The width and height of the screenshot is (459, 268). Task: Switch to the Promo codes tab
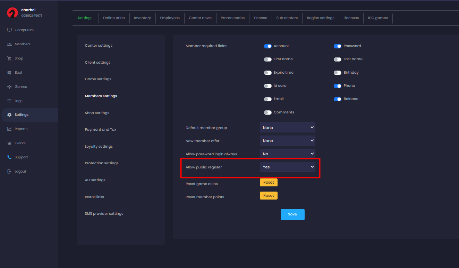point(232,18)
